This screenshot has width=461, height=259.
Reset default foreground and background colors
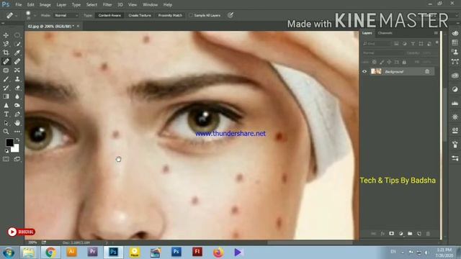tap(6, 151)
